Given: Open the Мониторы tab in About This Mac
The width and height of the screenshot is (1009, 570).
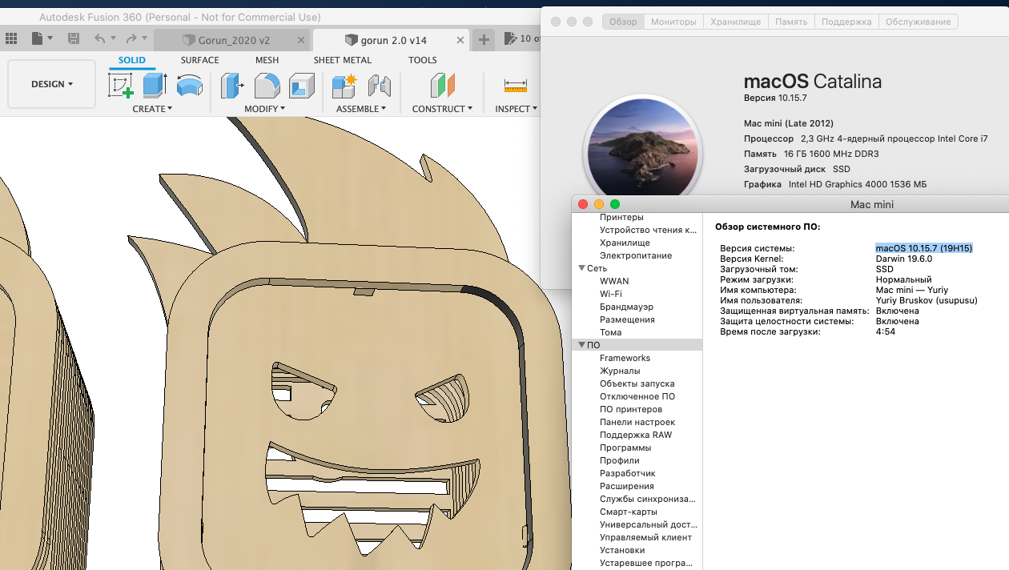Looking at the screenshot, I should pos(673,22).
